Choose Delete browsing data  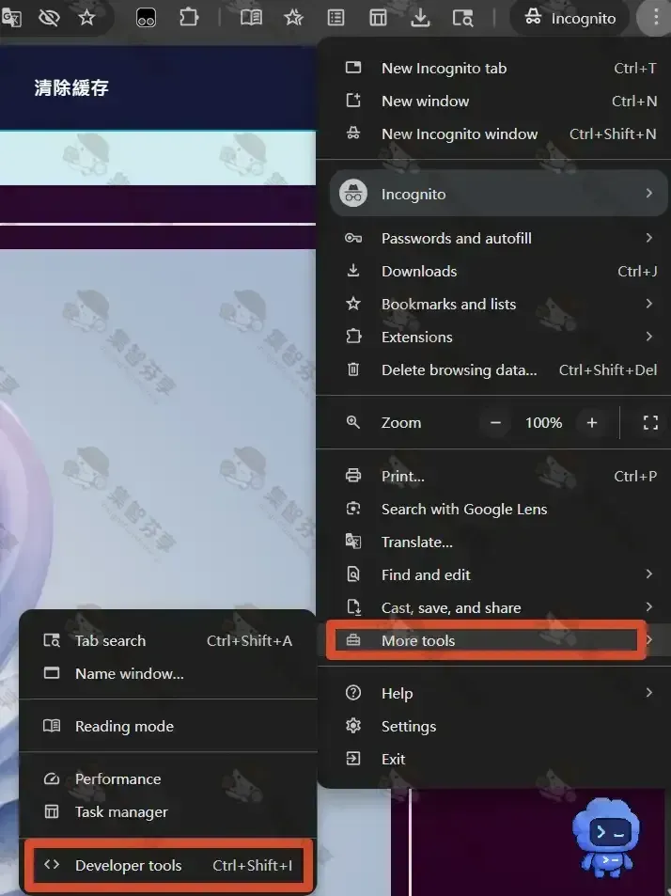pyautogui.click(x=493, y=370)
